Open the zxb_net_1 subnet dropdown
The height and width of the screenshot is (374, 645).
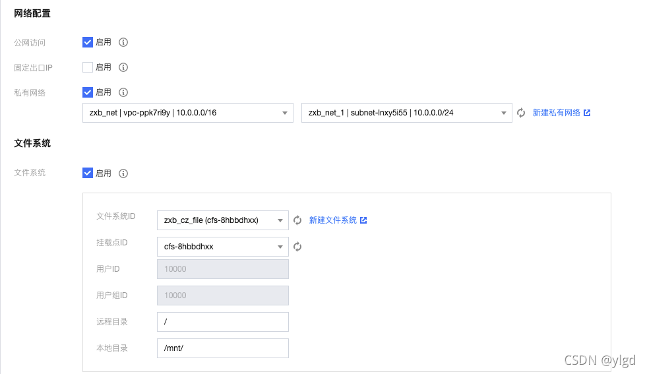coord(407,113)
